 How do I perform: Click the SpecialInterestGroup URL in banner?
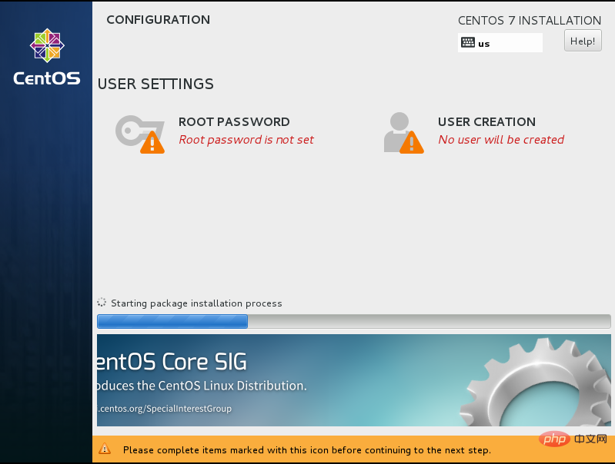point(165,409)
